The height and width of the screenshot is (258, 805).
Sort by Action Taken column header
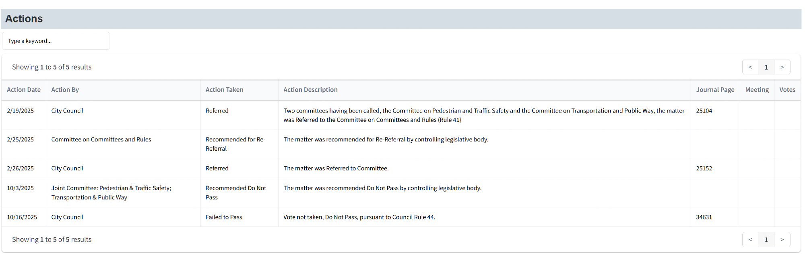(224, 90)
